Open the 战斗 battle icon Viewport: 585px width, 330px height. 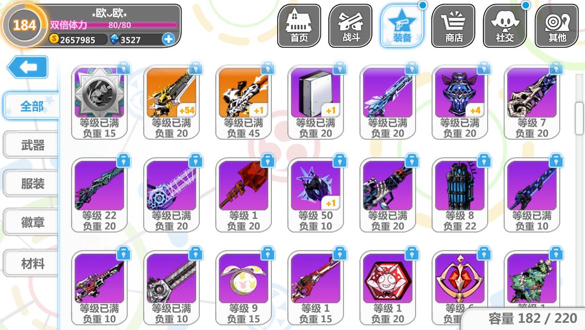350,26
